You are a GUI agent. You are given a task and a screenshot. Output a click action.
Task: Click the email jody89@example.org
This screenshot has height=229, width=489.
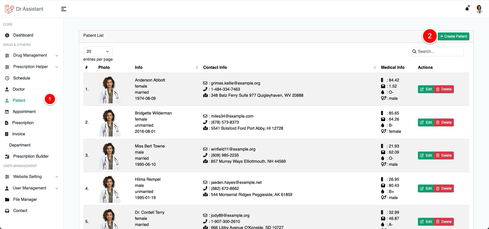(230, 216)
